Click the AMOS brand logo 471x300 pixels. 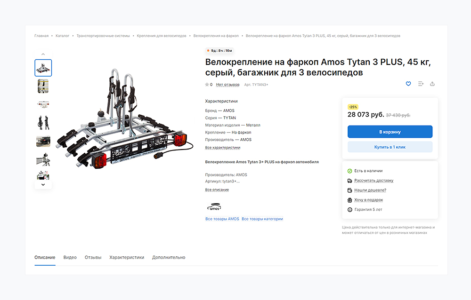(214, 207)
